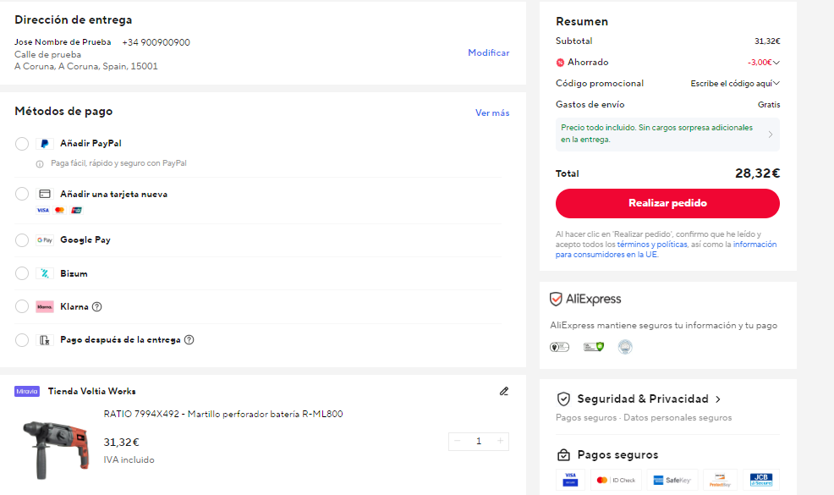Click the IVA incluido label under price
The image size is (834, 495).
(129, 459)
